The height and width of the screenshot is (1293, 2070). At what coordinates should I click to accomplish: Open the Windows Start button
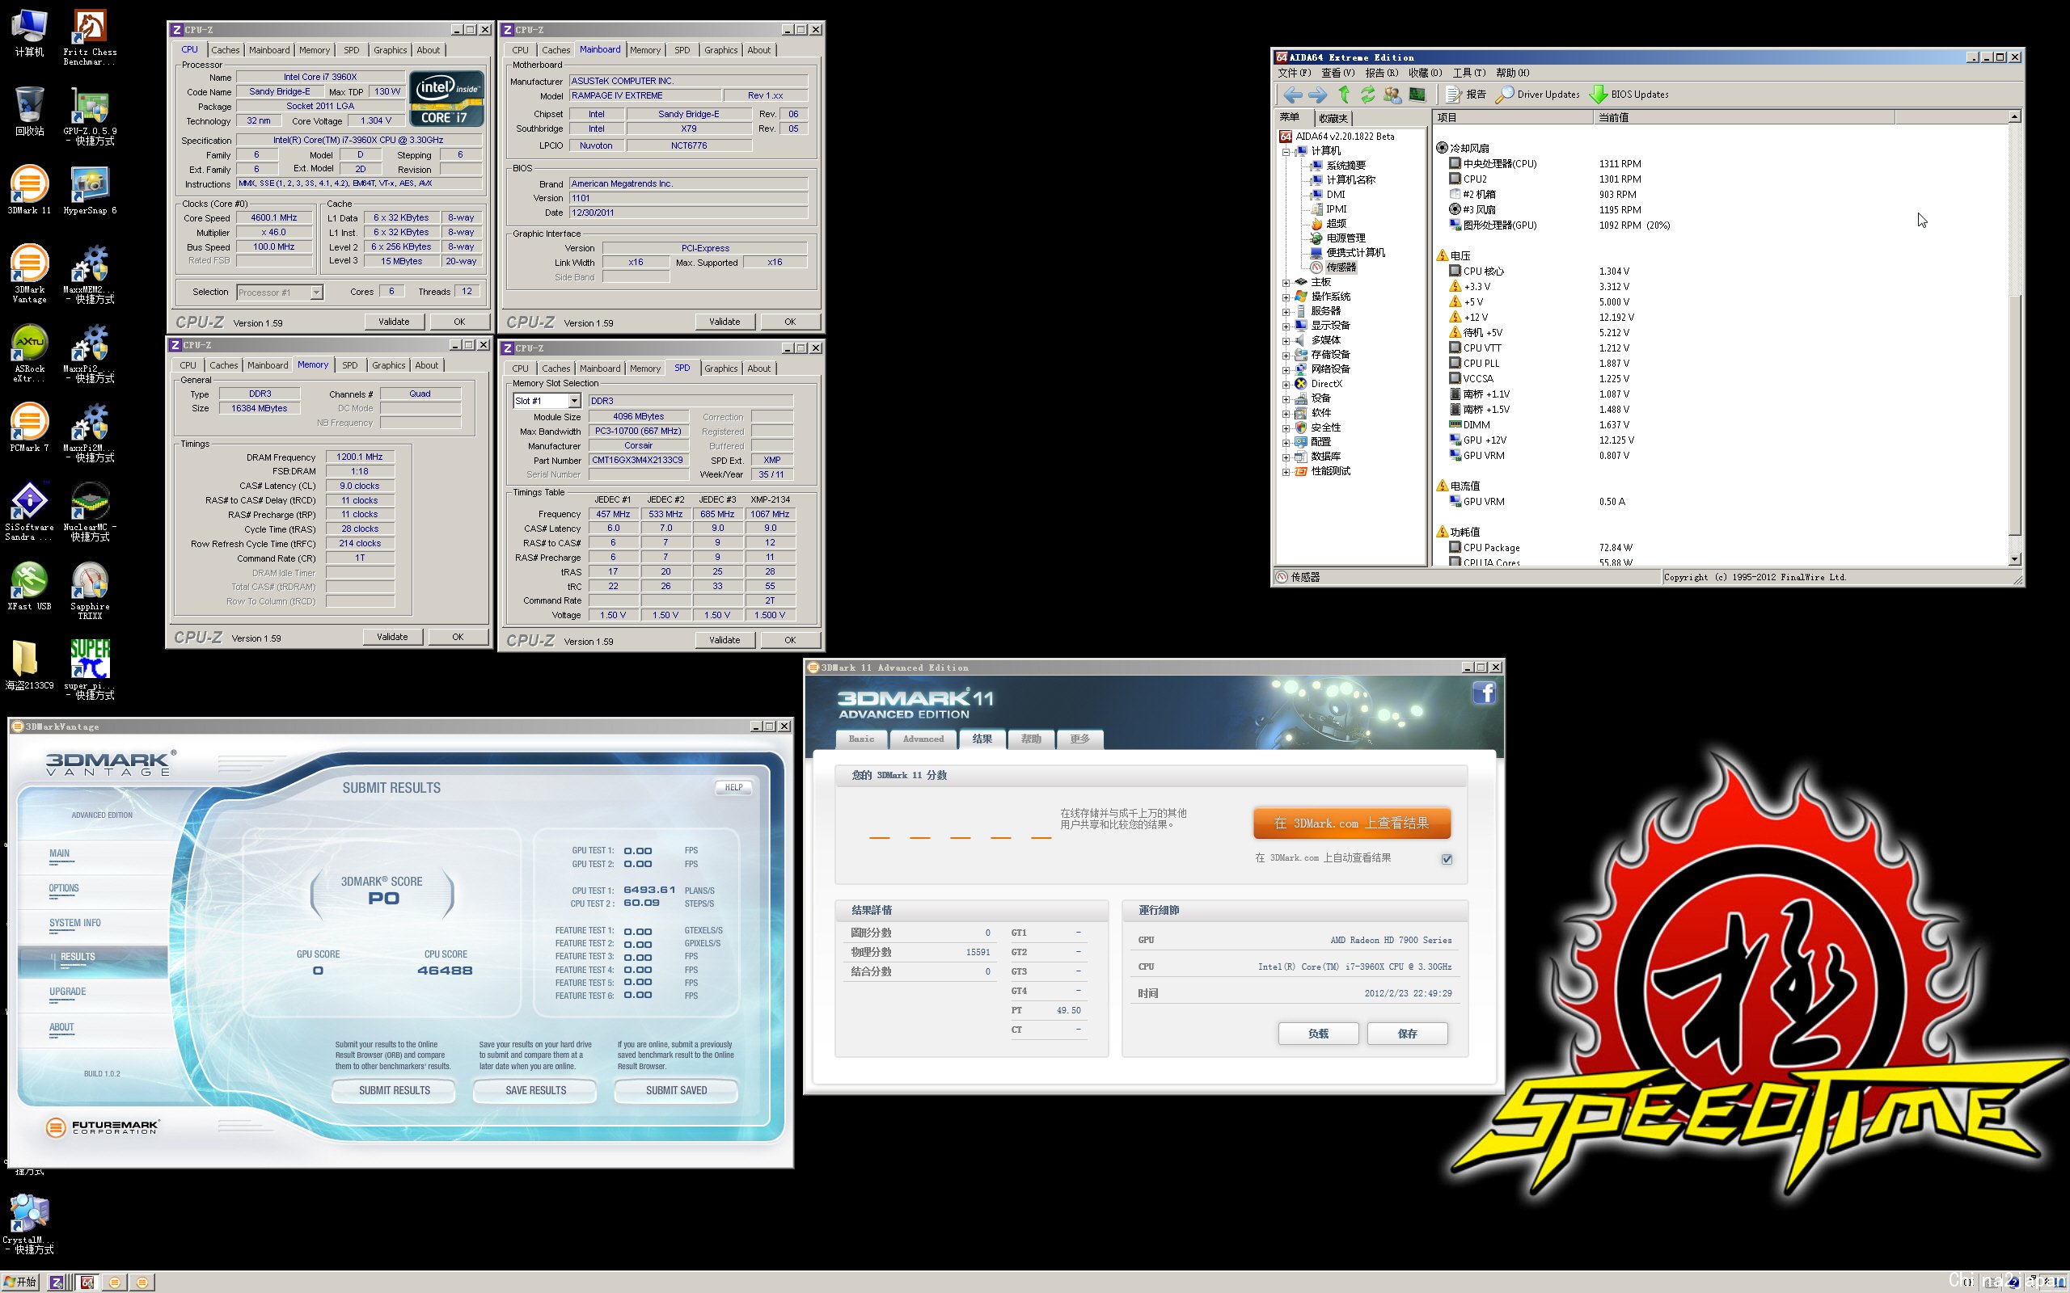pos(20,1282)
